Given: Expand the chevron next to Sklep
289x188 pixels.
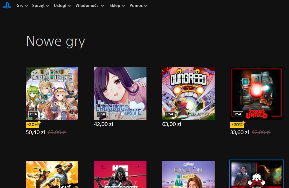Looking at the screenshot, I should pos(123,6).
